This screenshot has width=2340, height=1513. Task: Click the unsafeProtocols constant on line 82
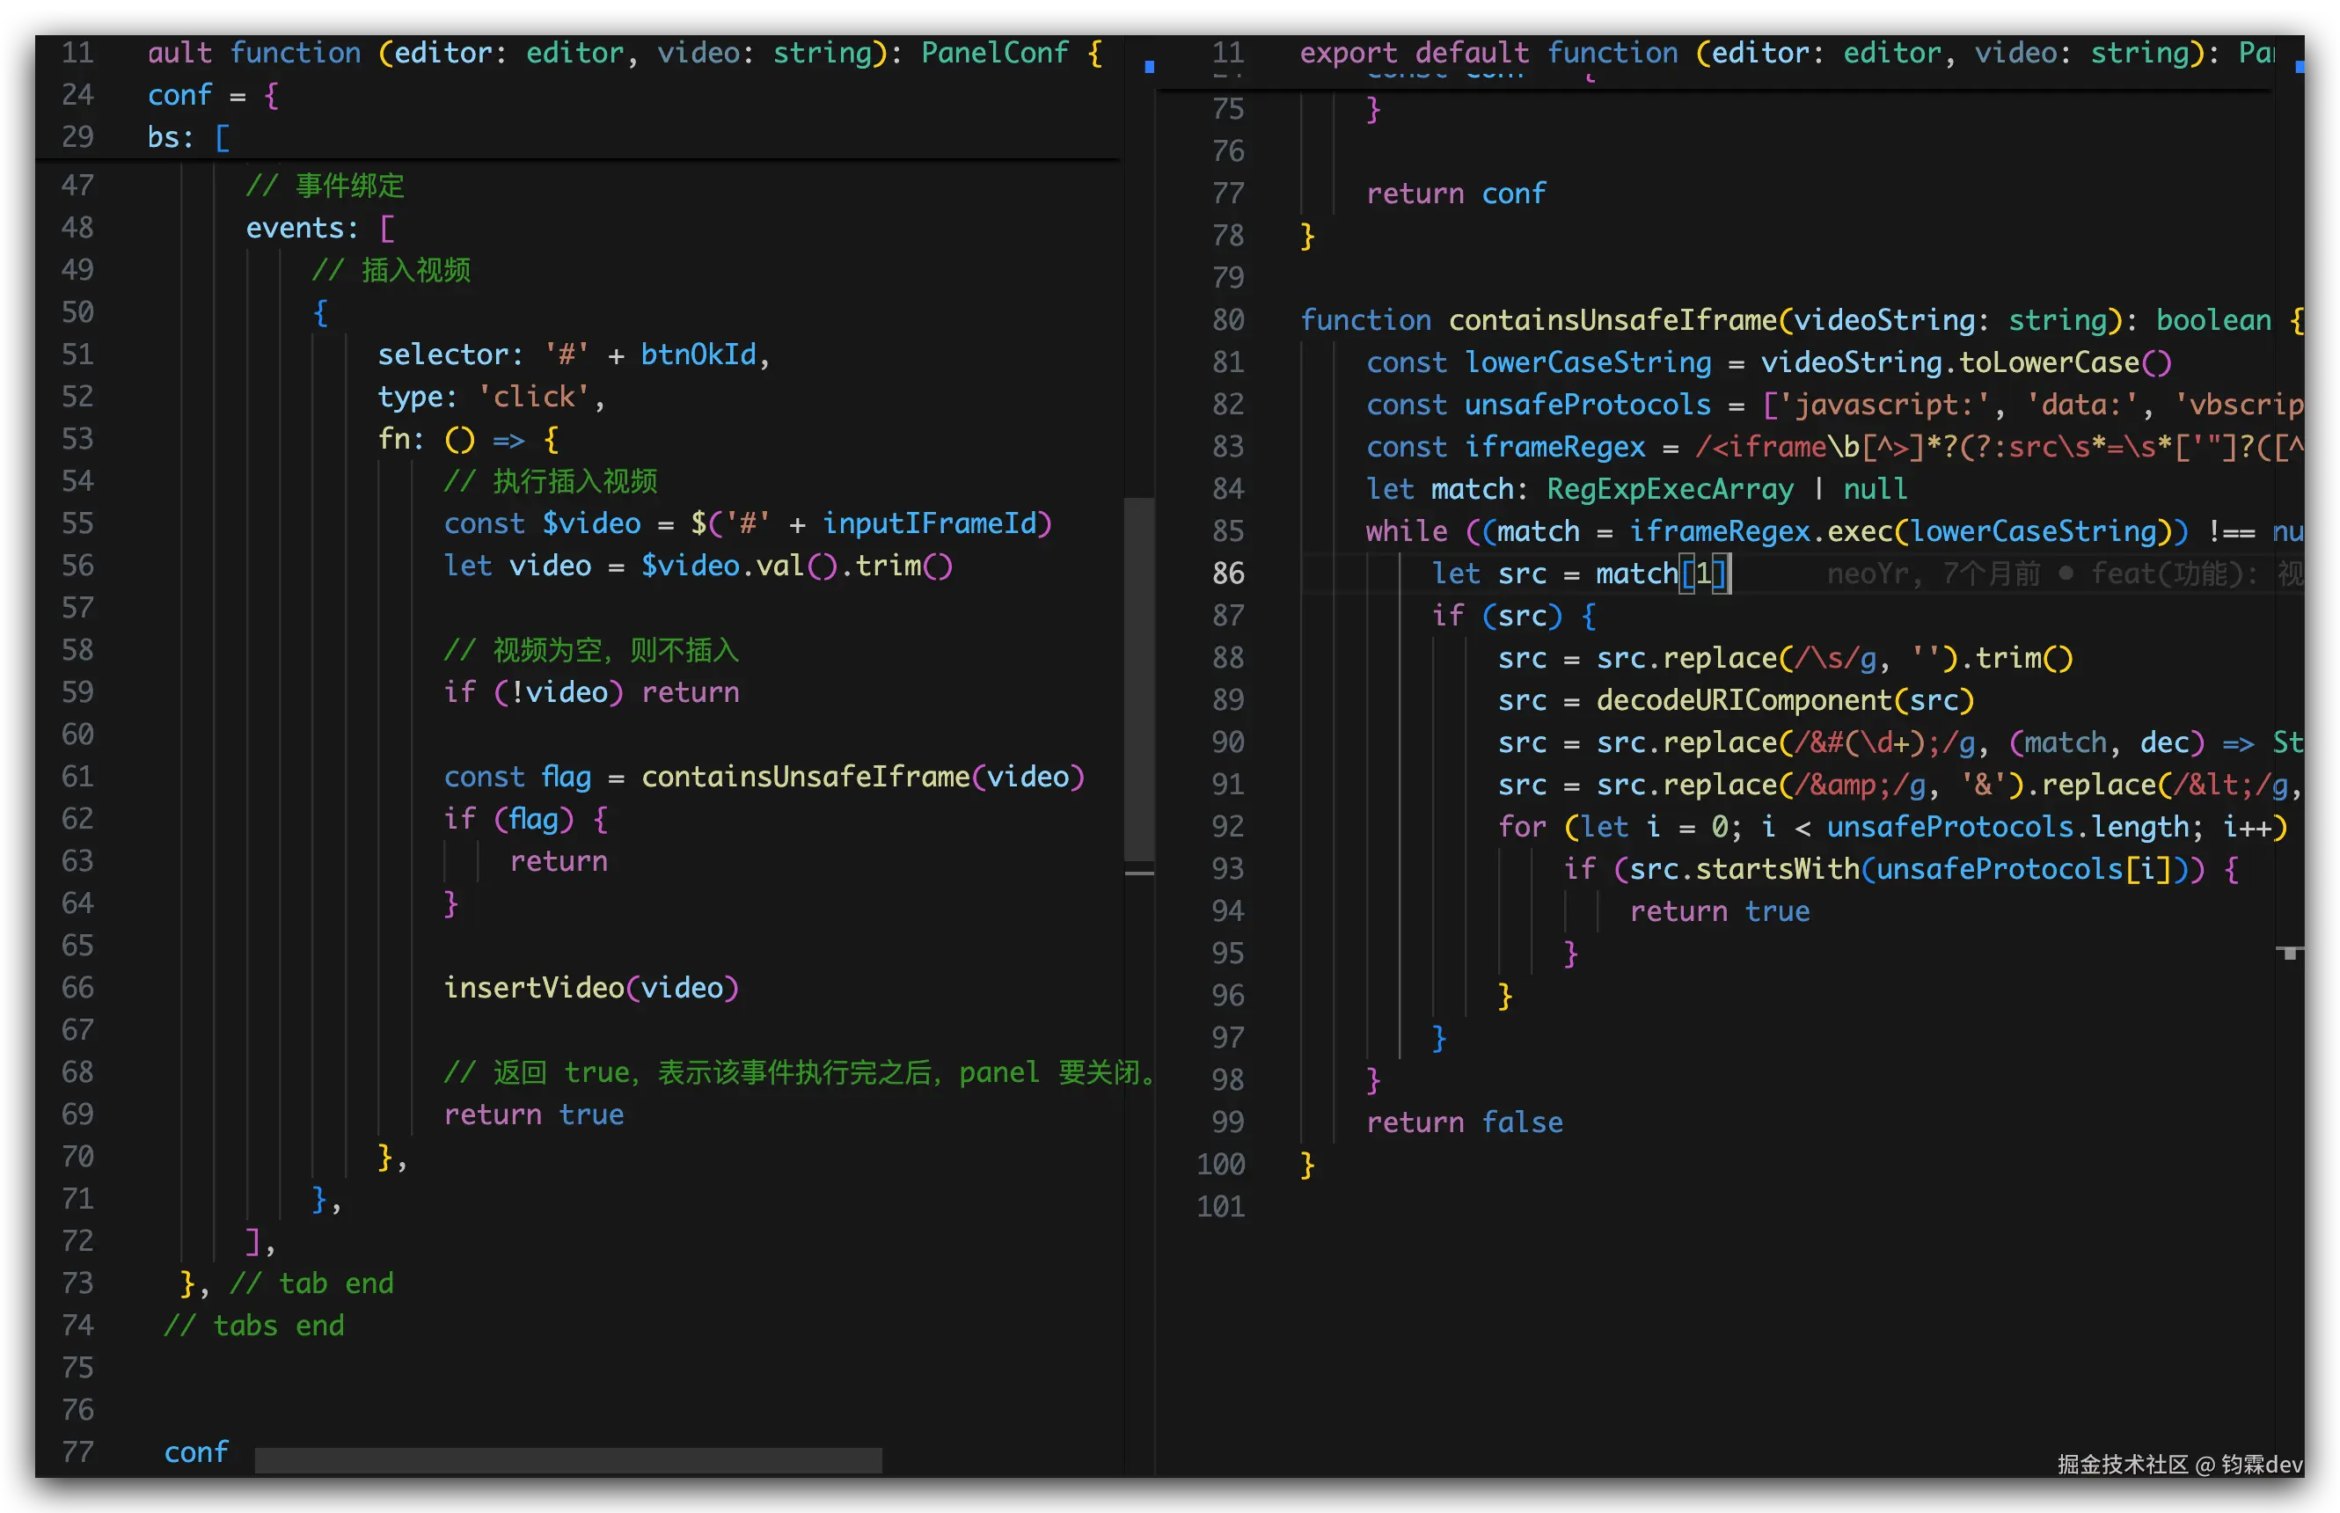tap(1586, 404)
